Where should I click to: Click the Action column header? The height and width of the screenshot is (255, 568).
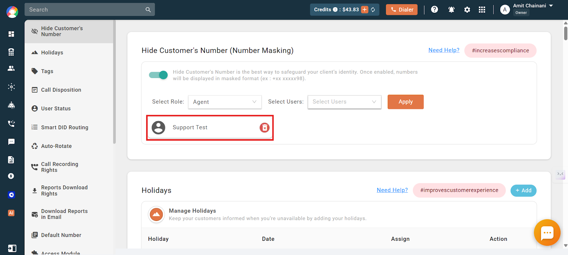click(498, 239)
